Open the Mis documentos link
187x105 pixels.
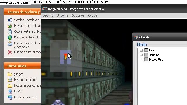pyautogui.click(x=25, y=80)
